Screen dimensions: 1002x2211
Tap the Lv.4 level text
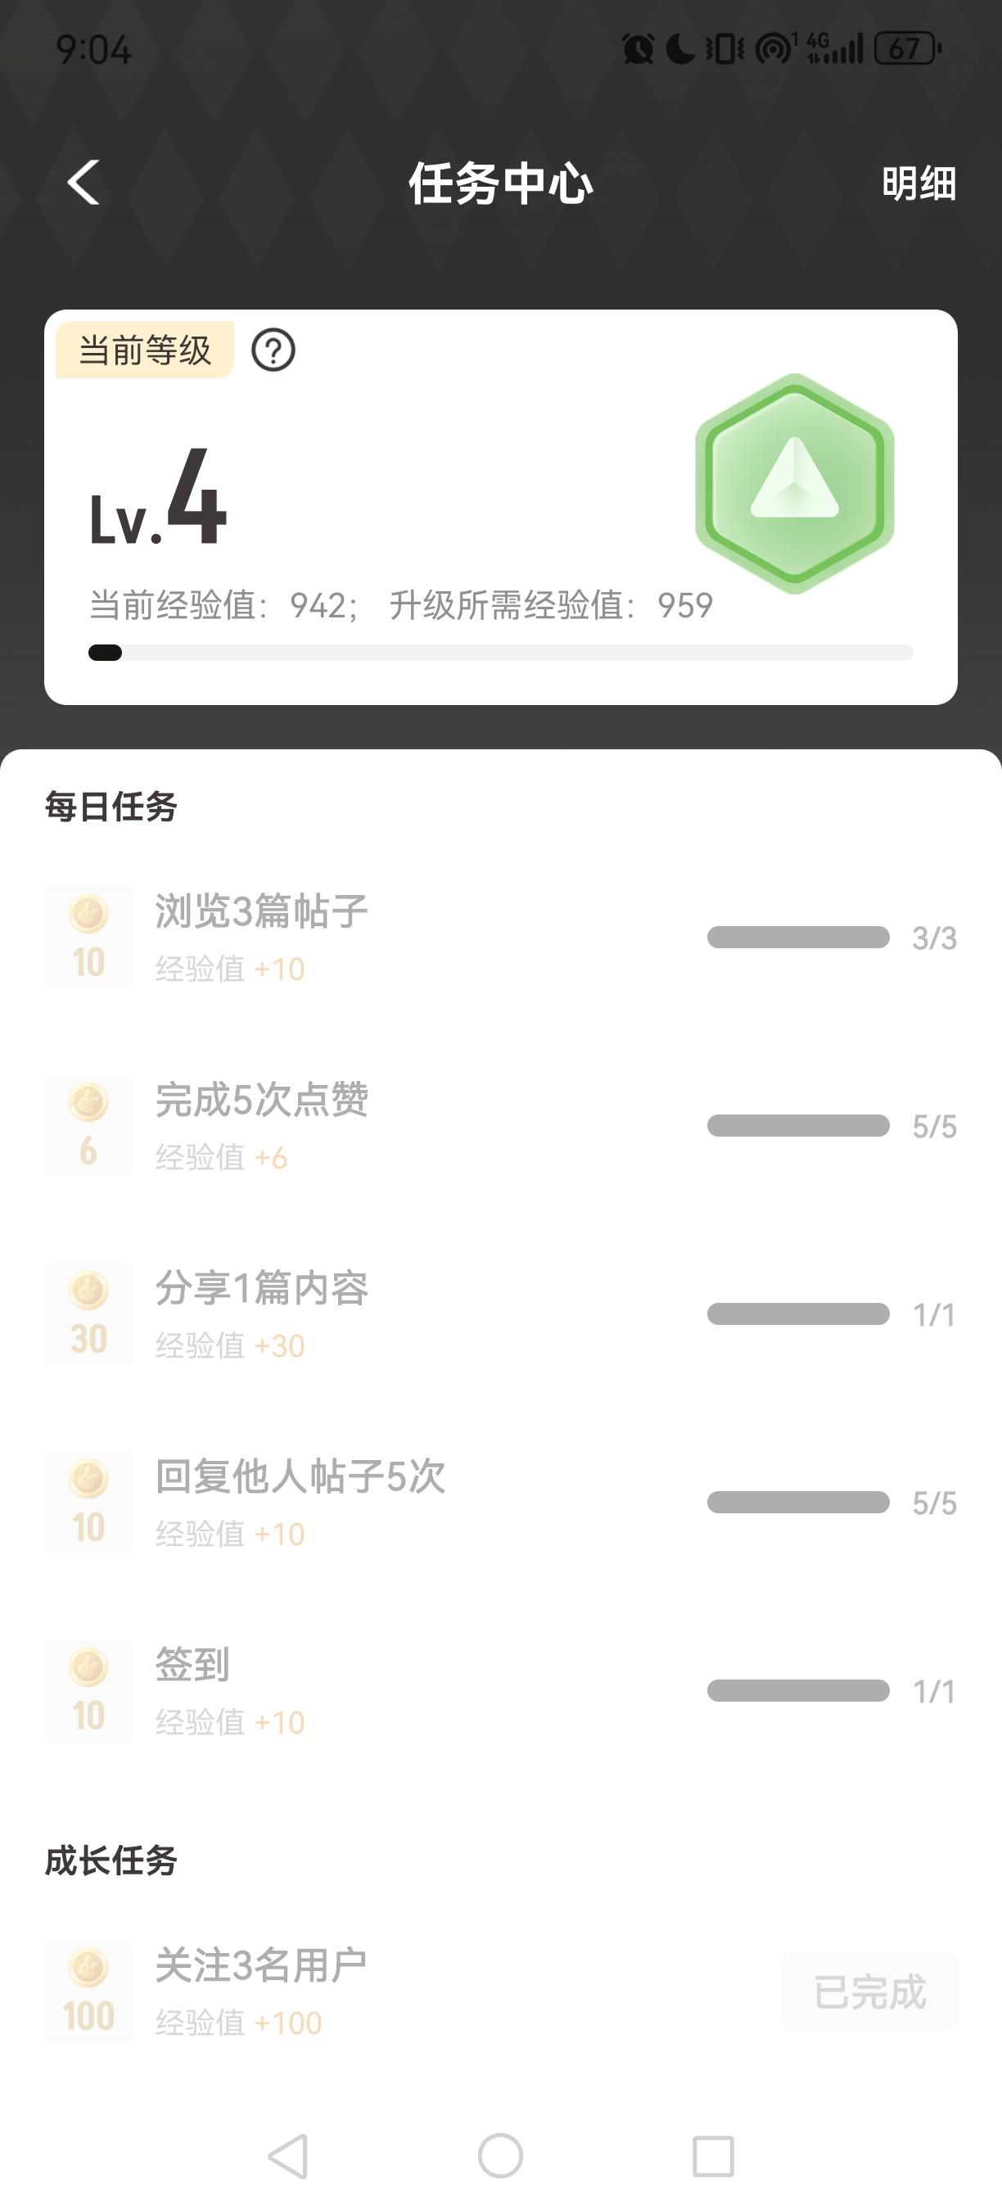tap(160, 500)
